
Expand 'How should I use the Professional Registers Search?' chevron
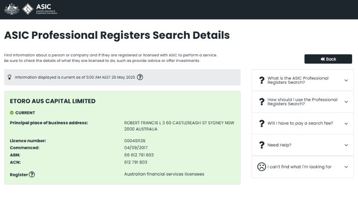[x=346, y=102]
